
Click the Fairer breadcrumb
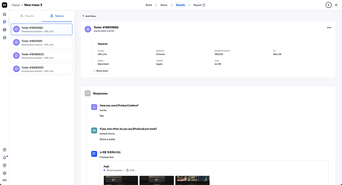click(x=16, y=5)
